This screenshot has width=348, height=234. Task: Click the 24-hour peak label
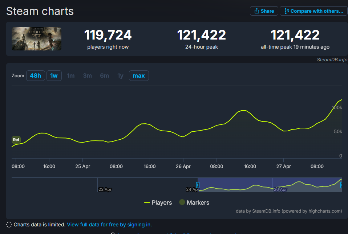(202, 47)
